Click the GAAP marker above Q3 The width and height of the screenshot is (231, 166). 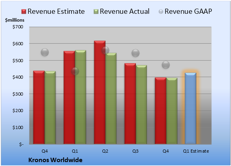pyautogui.click(x=136, y=53)
